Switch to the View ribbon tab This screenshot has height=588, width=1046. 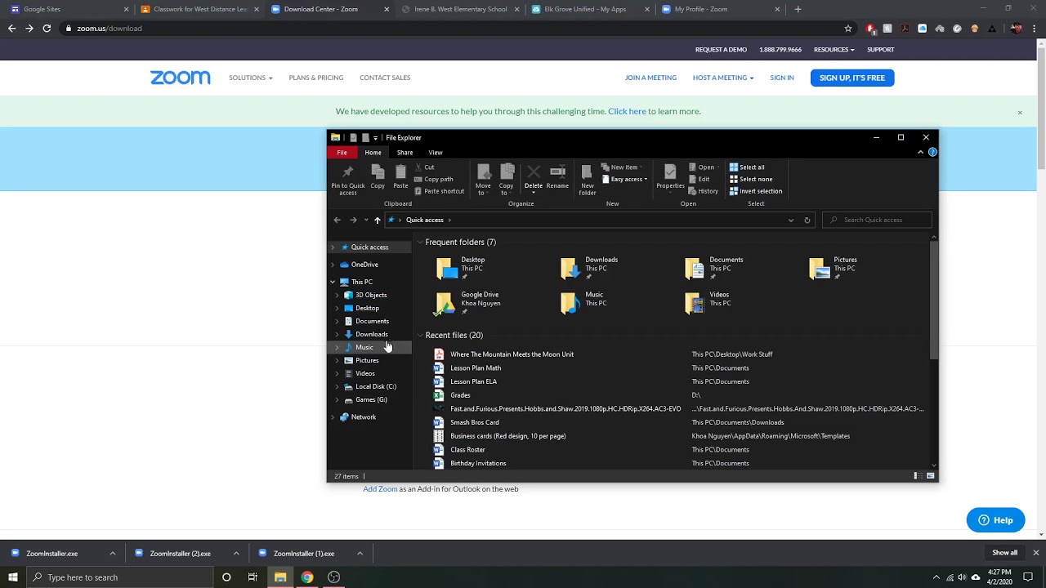pos(436,153)
